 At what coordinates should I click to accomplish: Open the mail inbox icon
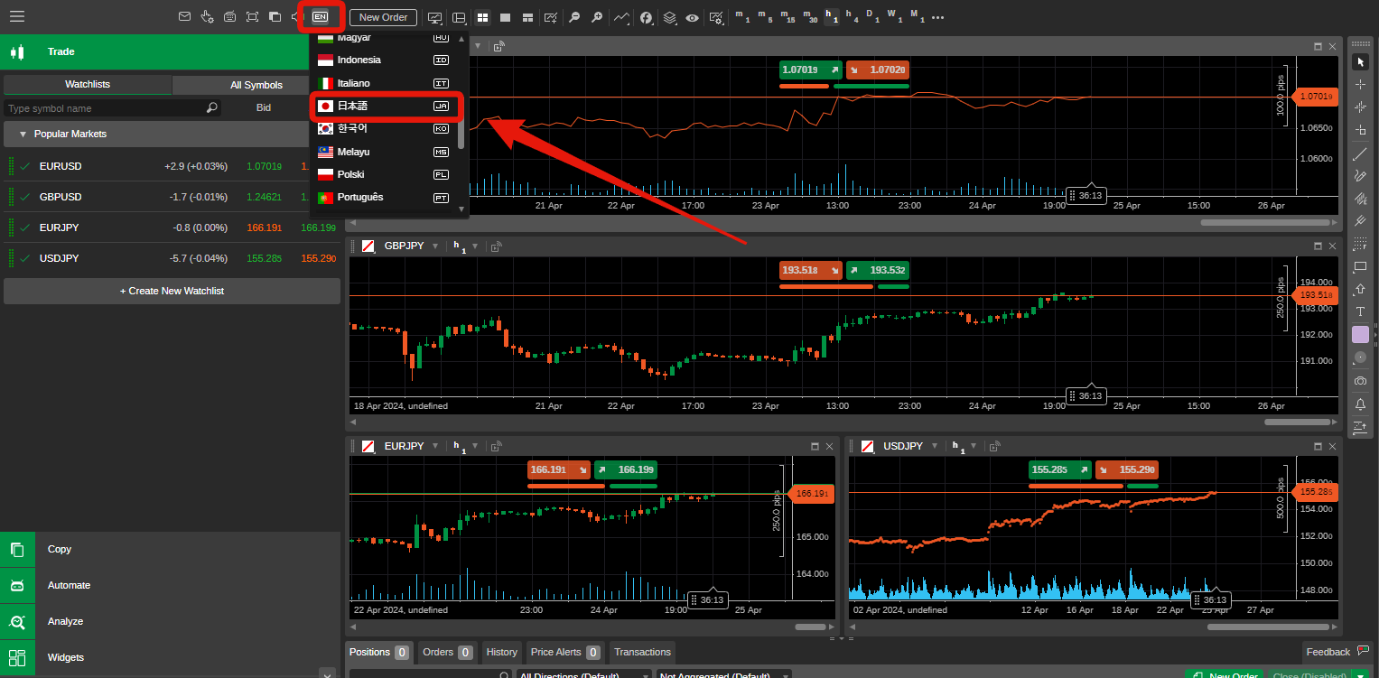point(184,17)
